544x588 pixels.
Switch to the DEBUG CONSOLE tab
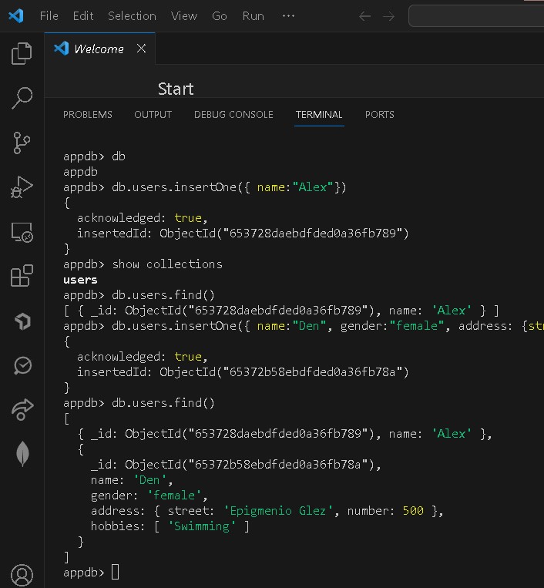tap(233, 114)
